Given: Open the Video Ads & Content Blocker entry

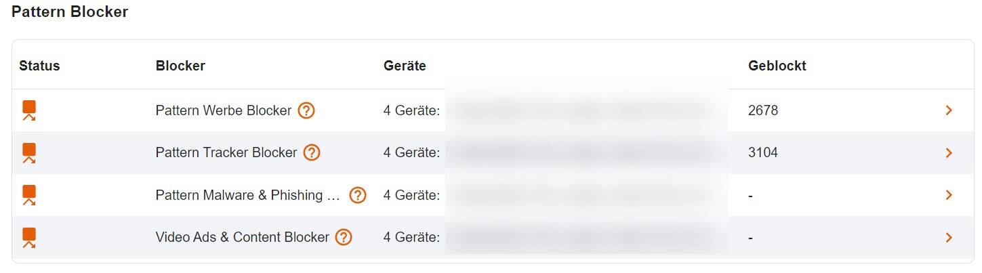Looking at the screenshot, I should click(243, 237).
